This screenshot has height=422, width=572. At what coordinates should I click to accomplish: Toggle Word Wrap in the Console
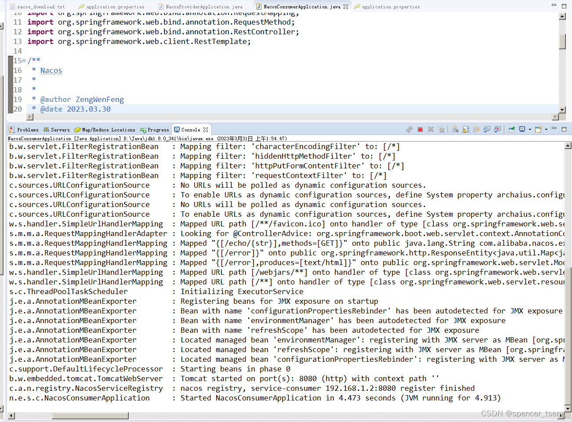476,129
